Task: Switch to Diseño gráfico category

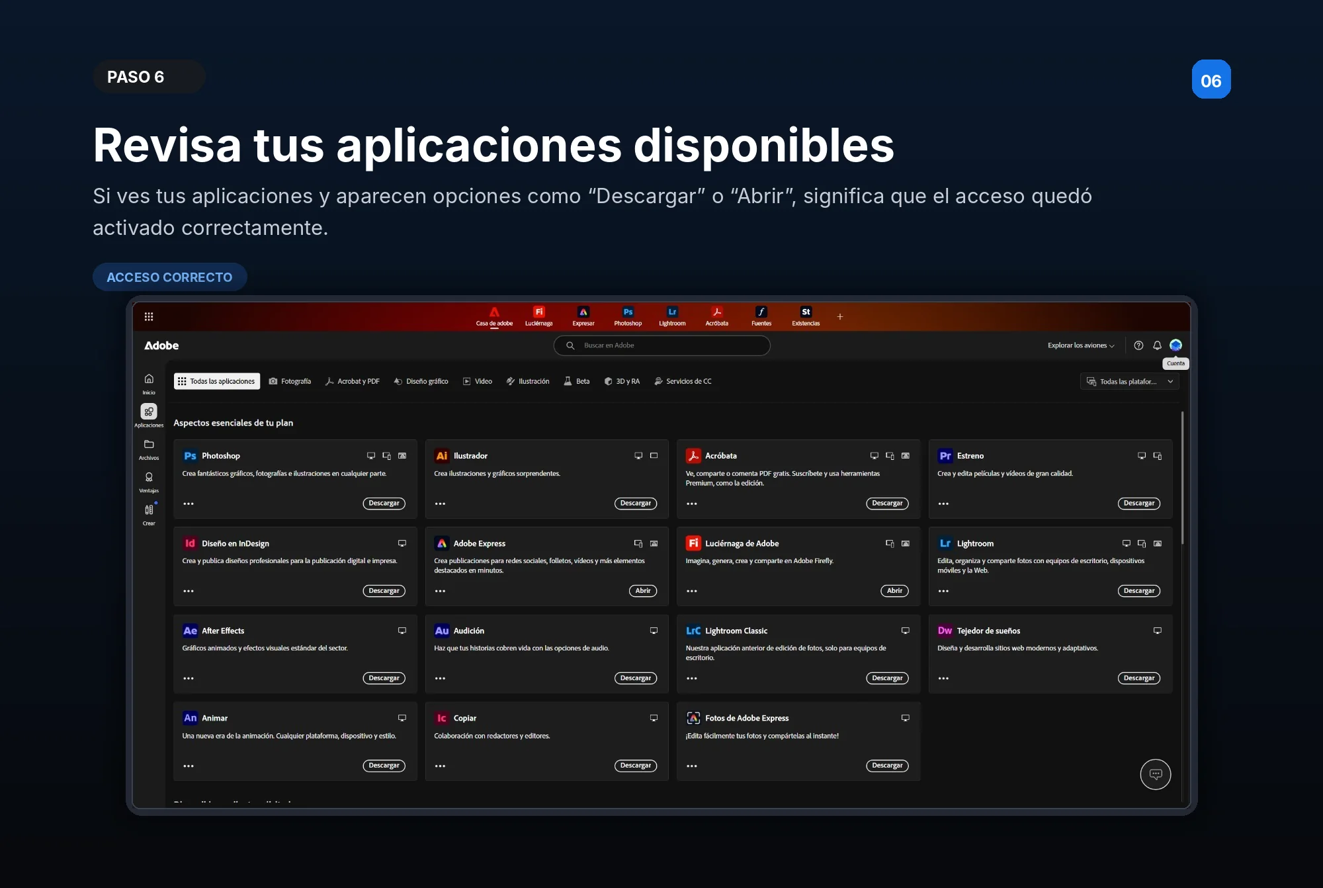Action: tap(421, 381)
